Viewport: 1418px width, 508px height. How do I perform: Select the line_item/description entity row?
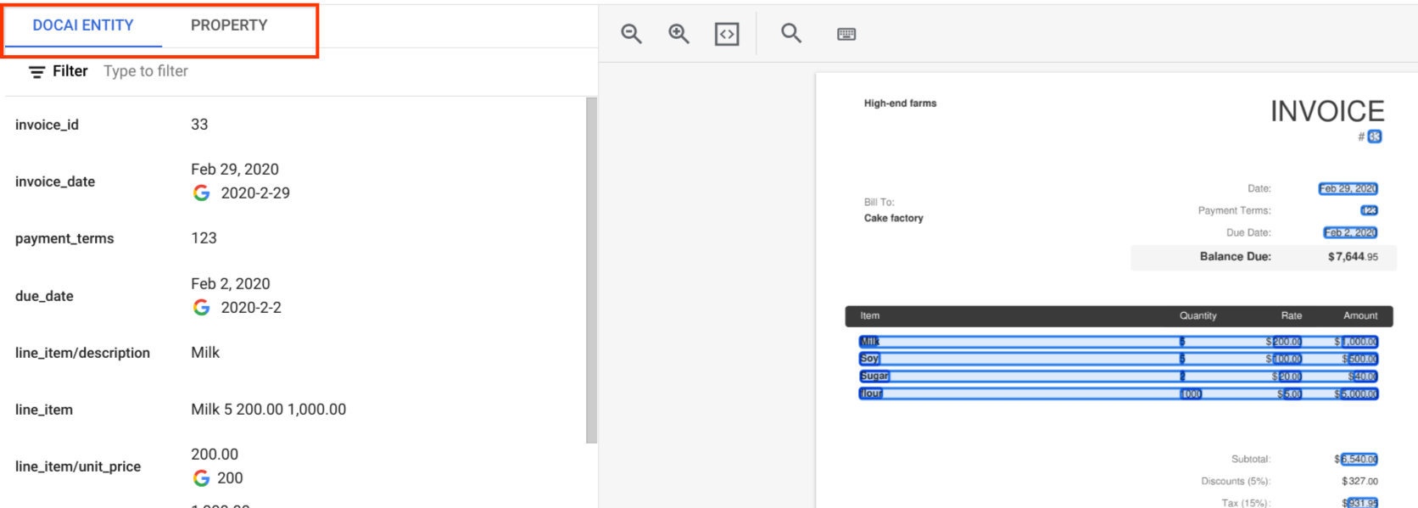(x=254, y=353)
